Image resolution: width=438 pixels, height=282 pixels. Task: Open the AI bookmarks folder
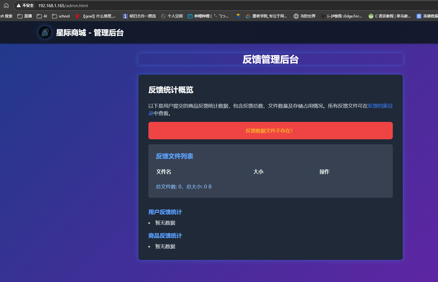41,16
